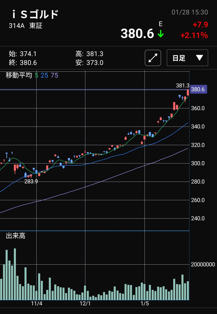
Task: Tap the current price display 380.6
Action: [137, 33]
